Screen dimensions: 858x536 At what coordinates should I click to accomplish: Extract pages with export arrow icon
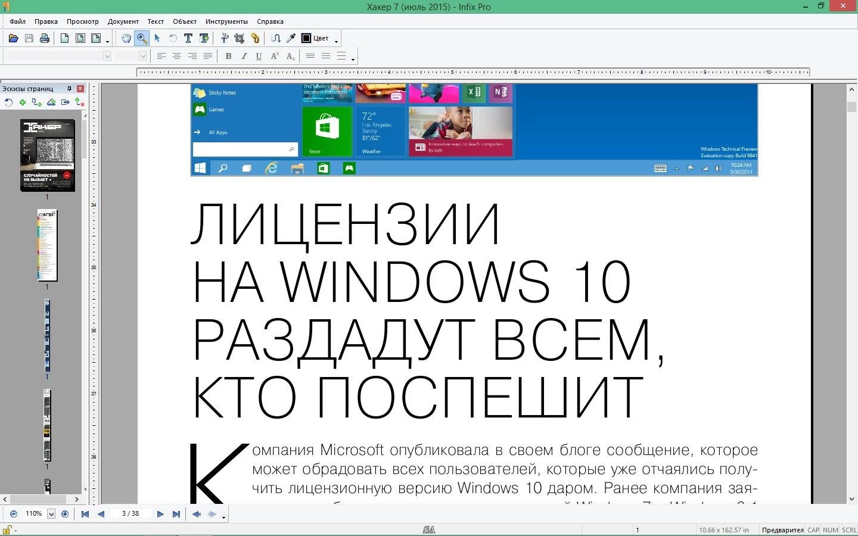click(x=66, y=102)
